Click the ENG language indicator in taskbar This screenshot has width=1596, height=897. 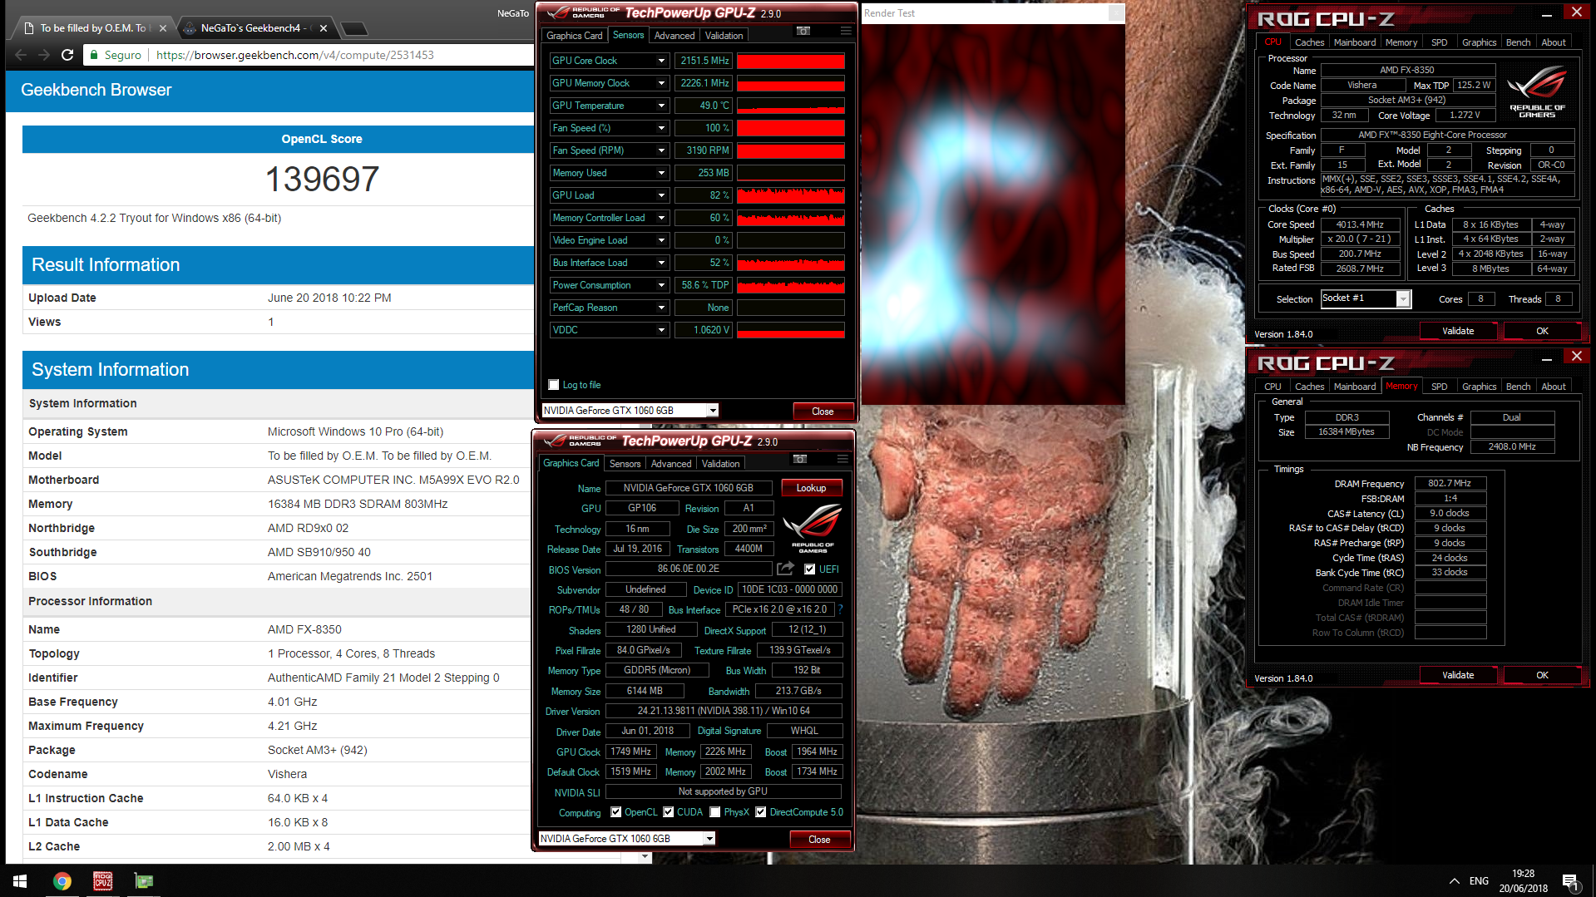1479,881
